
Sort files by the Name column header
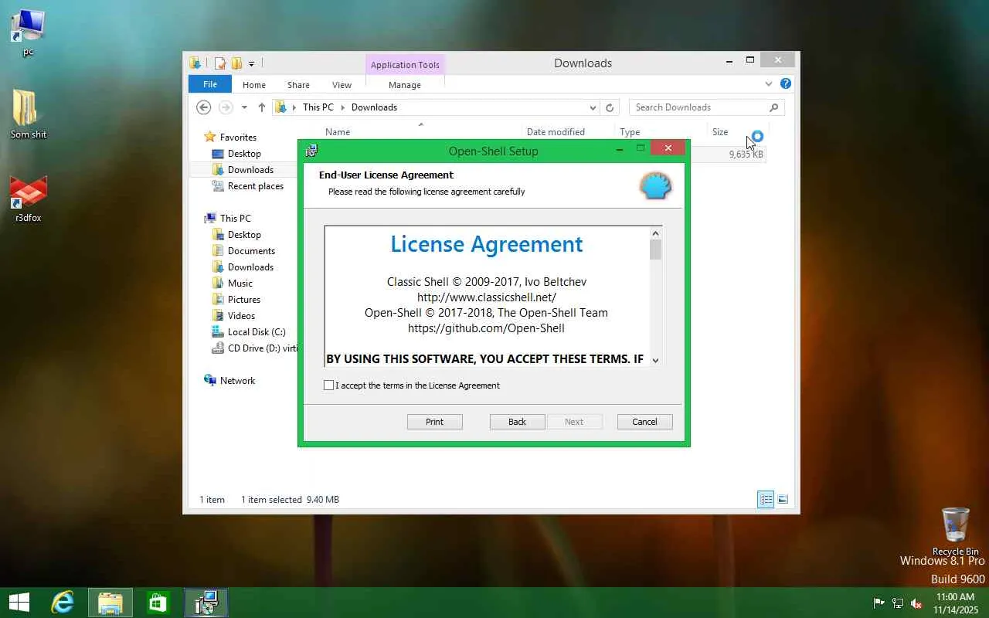click(x=338, y=132)
